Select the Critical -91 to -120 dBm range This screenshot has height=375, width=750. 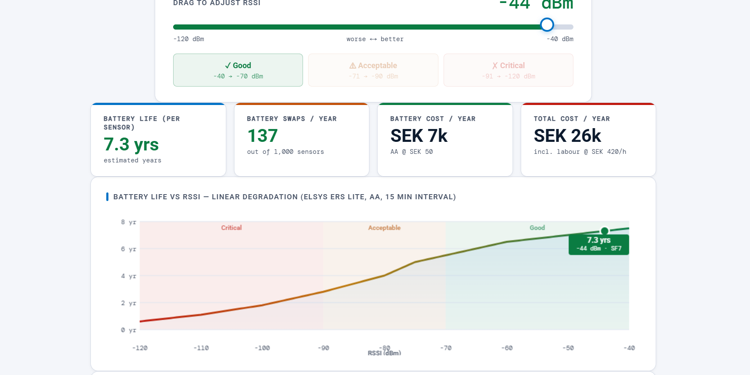pyautogui.click(x=508, y=70)
